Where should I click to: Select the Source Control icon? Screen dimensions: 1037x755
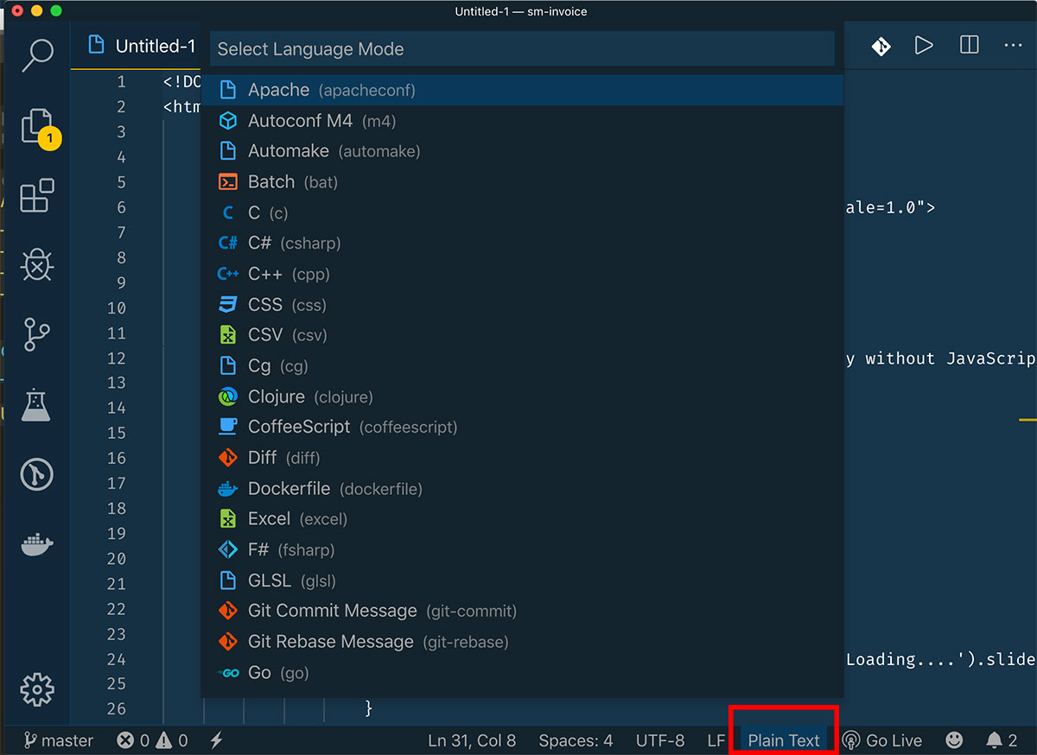click(36, 335)
